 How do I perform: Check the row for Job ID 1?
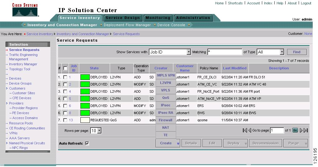65,77
